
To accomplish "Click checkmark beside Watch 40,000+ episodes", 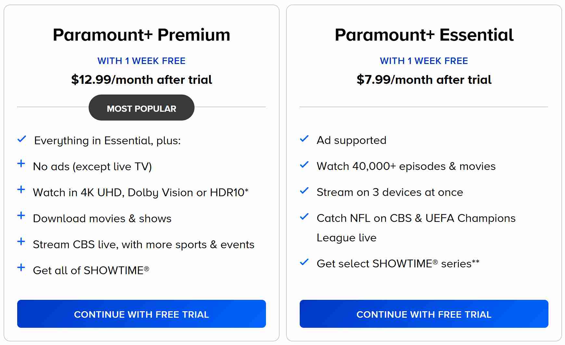I will (304, 165).
